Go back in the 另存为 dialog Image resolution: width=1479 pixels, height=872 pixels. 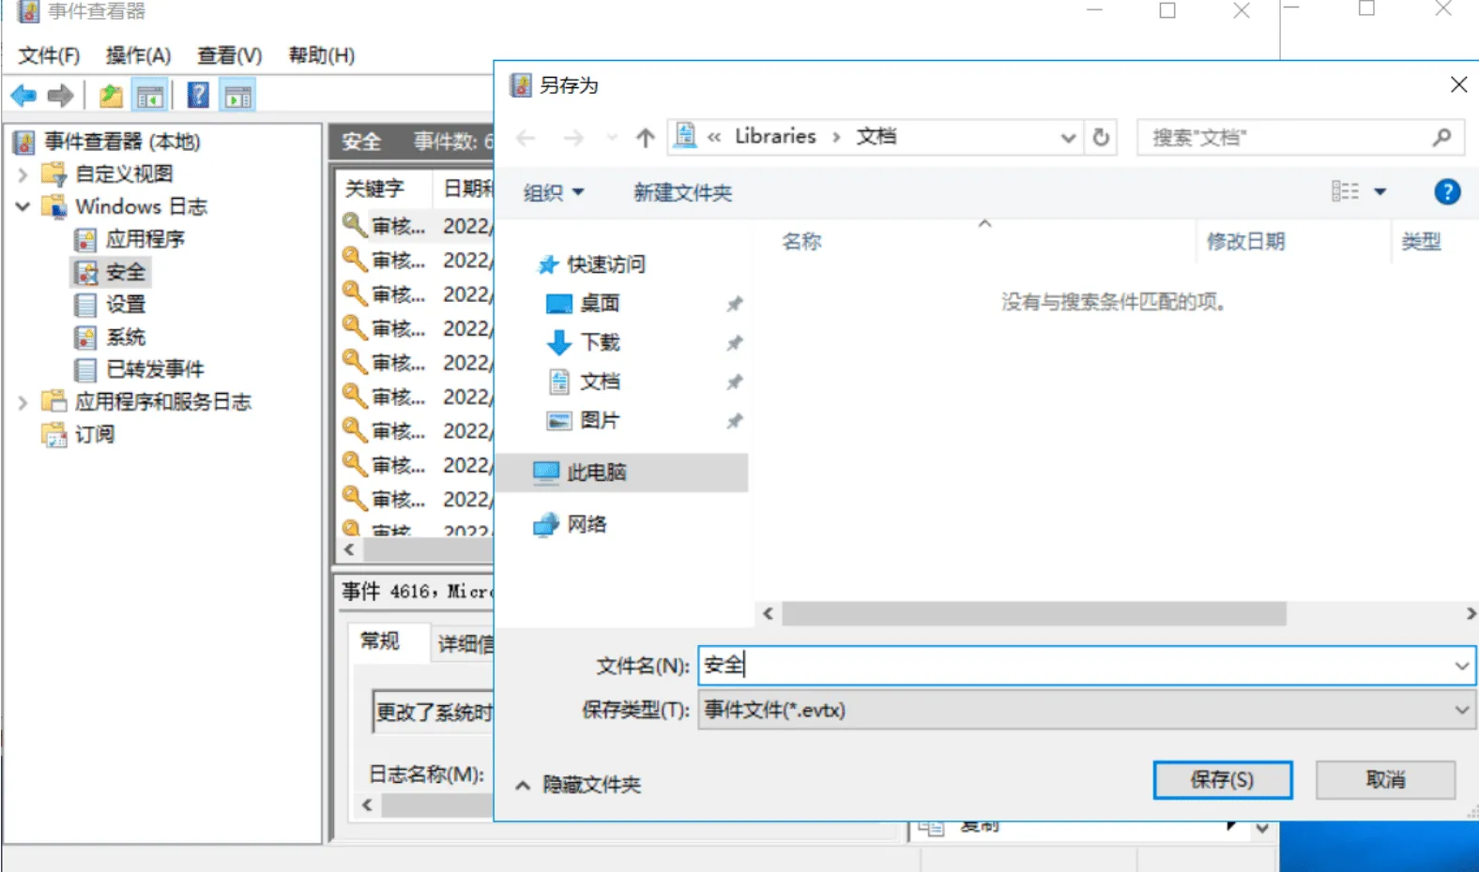[526, 139]
